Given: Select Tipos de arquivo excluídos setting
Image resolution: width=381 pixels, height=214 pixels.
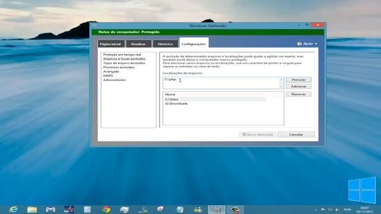Looking at the screenshot, I should click(x=124, y=63).
